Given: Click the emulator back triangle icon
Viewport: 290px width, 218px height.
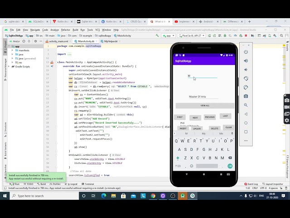Looking at the screenshot, I should pos(246,114).
